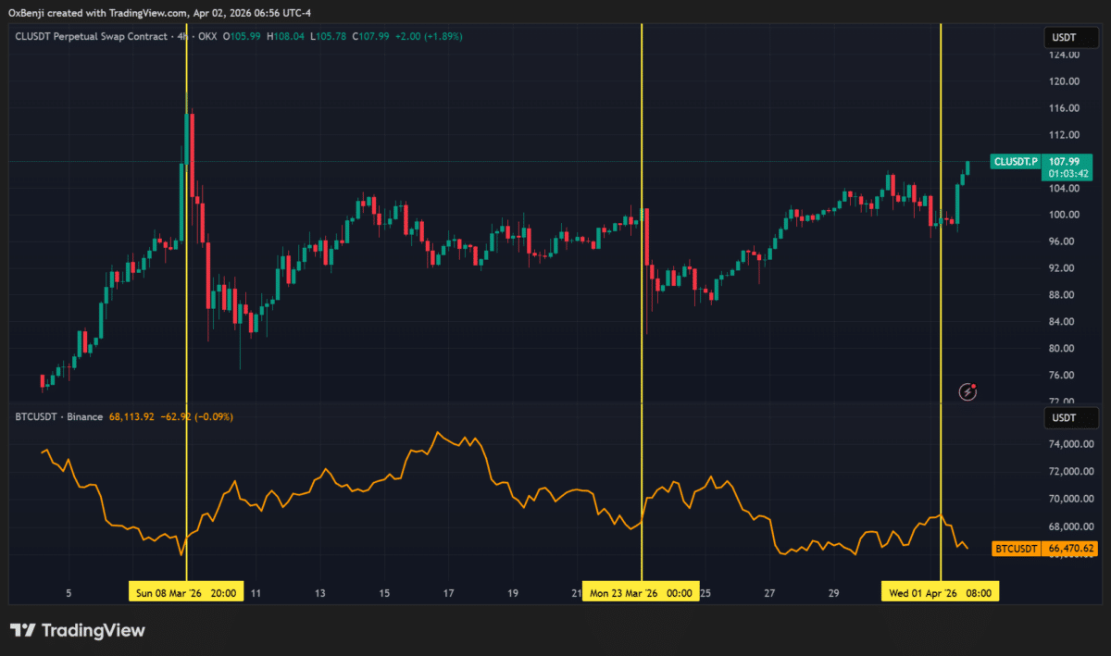Viewport: 1111px width, 656px height.
Task: Click the 124.00 level on price axis
Action: coord(1065,55)
